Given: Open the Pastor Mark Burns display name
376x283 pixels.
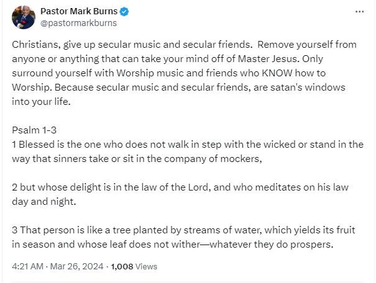Looking at the screenshot, I should coord(79,11).
